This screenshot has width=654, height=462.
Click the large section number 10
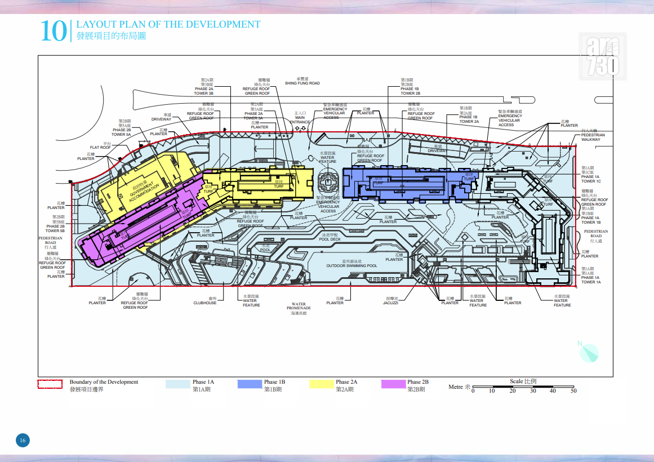(53, 32)
